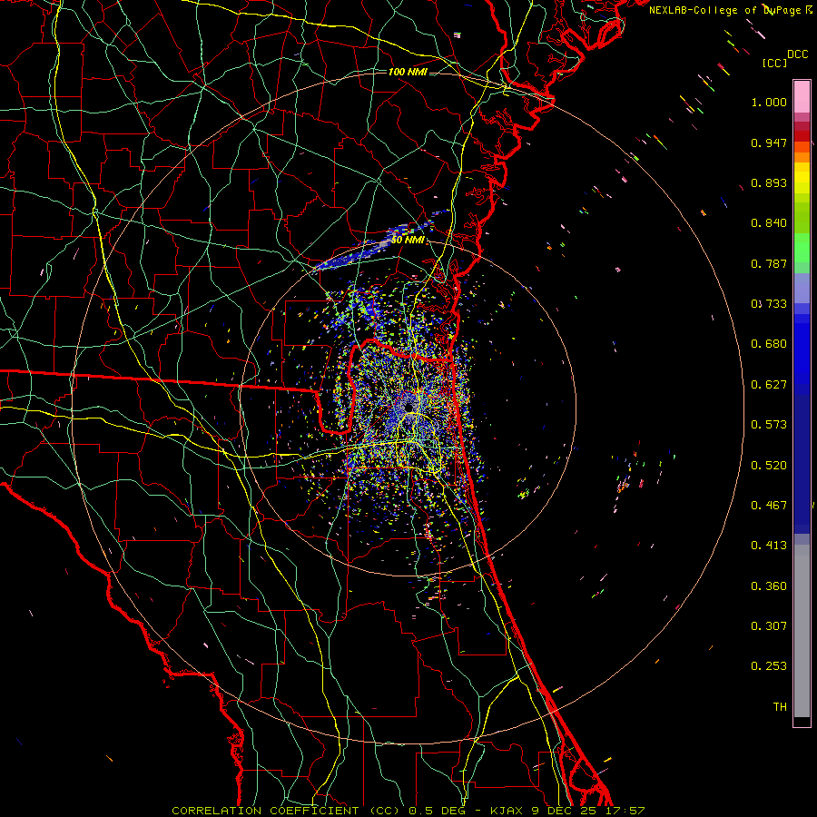817x817 pixels.
Task: Click the 50 NMI range ring label
Action: point(408,241)
